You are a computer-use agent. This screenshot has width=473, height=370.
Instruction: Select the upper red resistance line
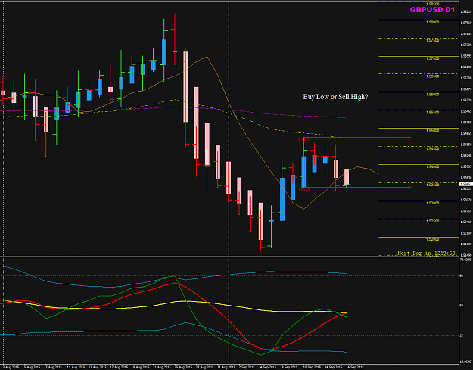(x=359, y=137)
